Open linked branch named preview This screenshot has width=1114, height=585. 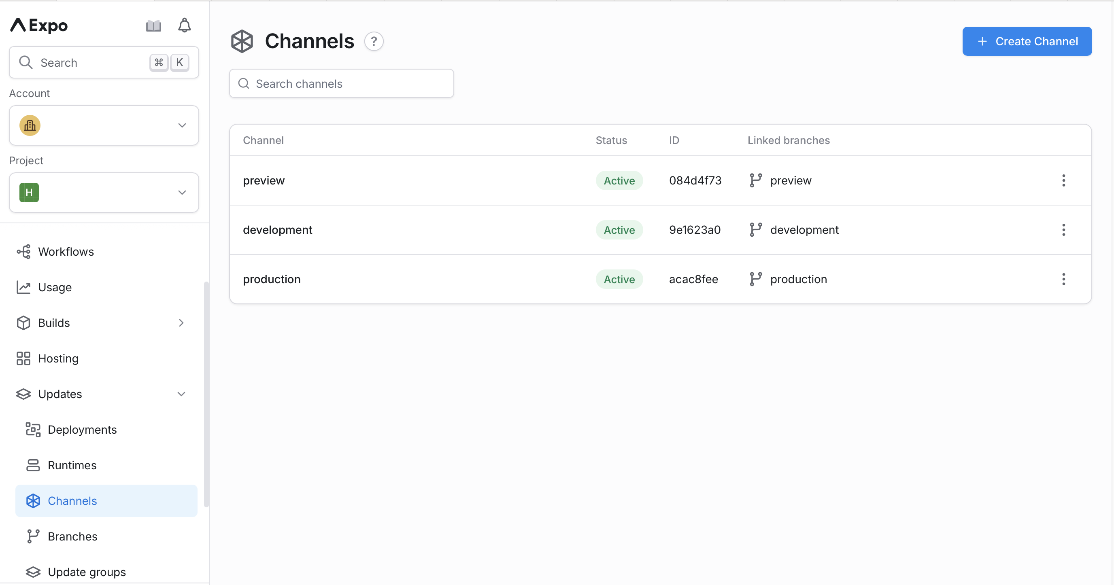coord(791,180)
